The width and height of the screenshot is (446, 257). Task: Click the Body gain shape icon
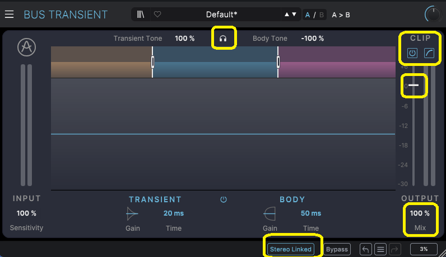[270, 213]
